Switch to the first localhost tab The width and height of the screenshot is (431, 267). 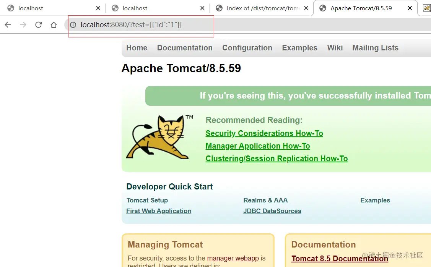tap(52, 8)
